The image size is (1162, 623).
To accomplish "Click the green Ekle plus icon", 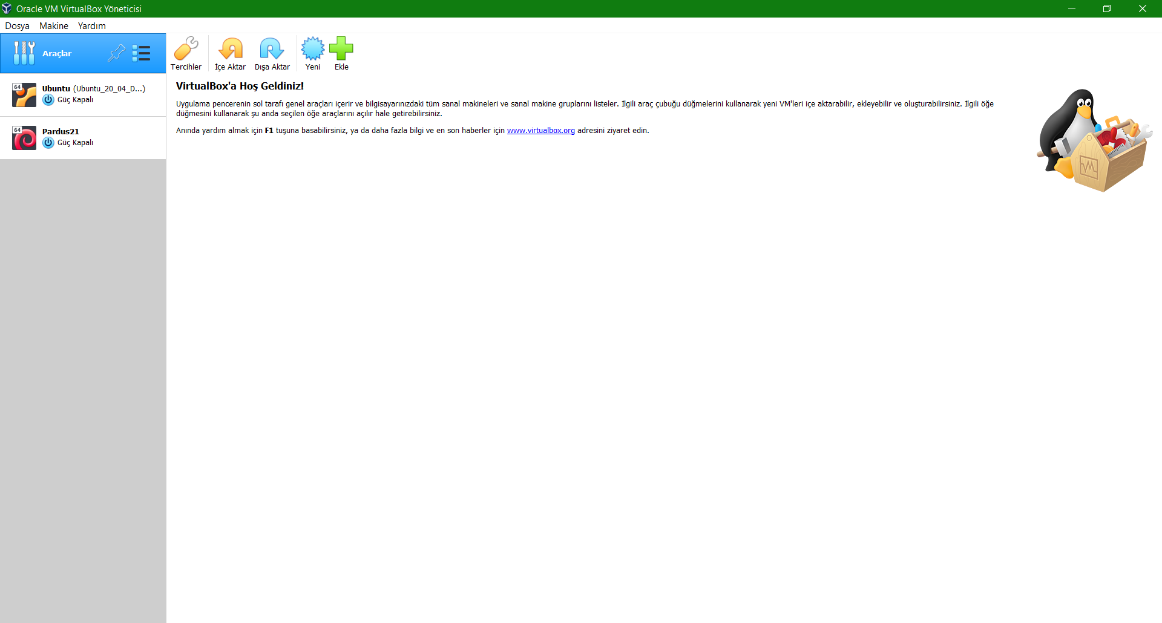I will coord(341,49).
